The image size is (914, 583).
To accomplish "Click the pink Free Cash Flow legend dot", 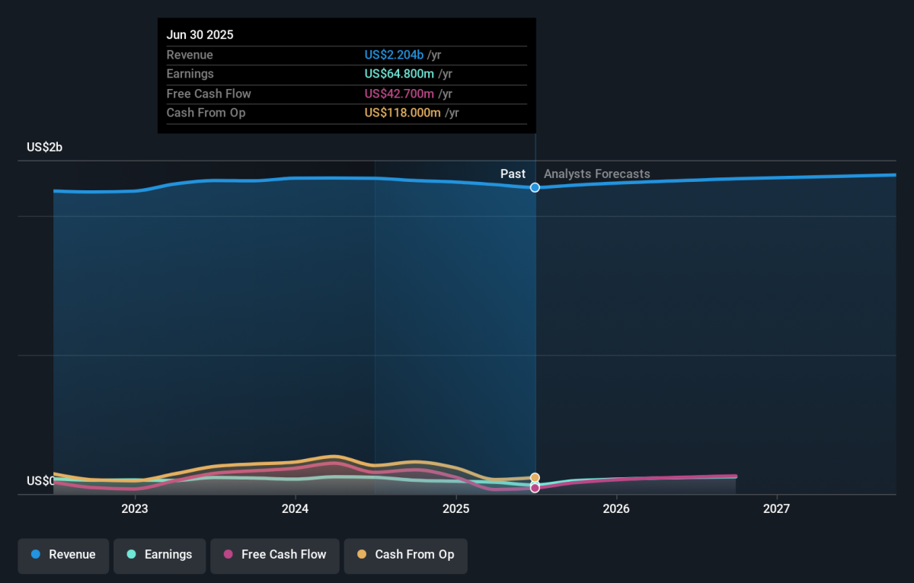I will click(228, 555).
